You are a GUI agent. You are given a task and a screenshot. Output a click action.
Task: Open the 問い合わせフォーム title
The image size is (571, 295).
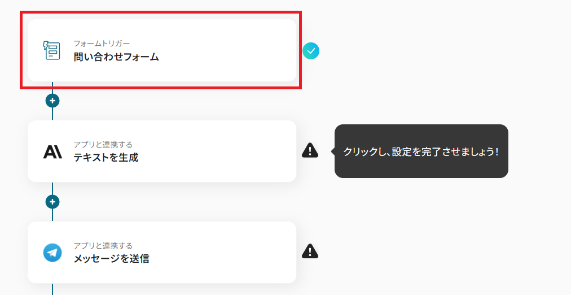click(x=116, y=57)
